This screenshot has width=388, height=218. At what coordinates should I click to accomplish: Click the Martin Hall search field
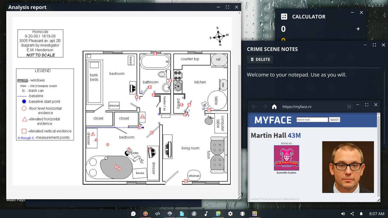click(x=312, y=120)
